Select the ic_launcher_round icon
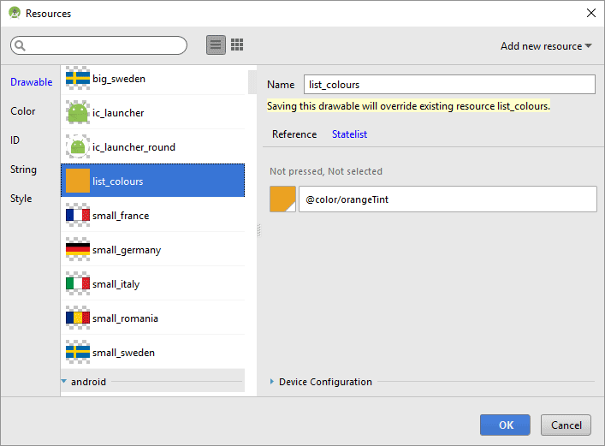This screenshot has width=605, height=446. pos(78,147)
